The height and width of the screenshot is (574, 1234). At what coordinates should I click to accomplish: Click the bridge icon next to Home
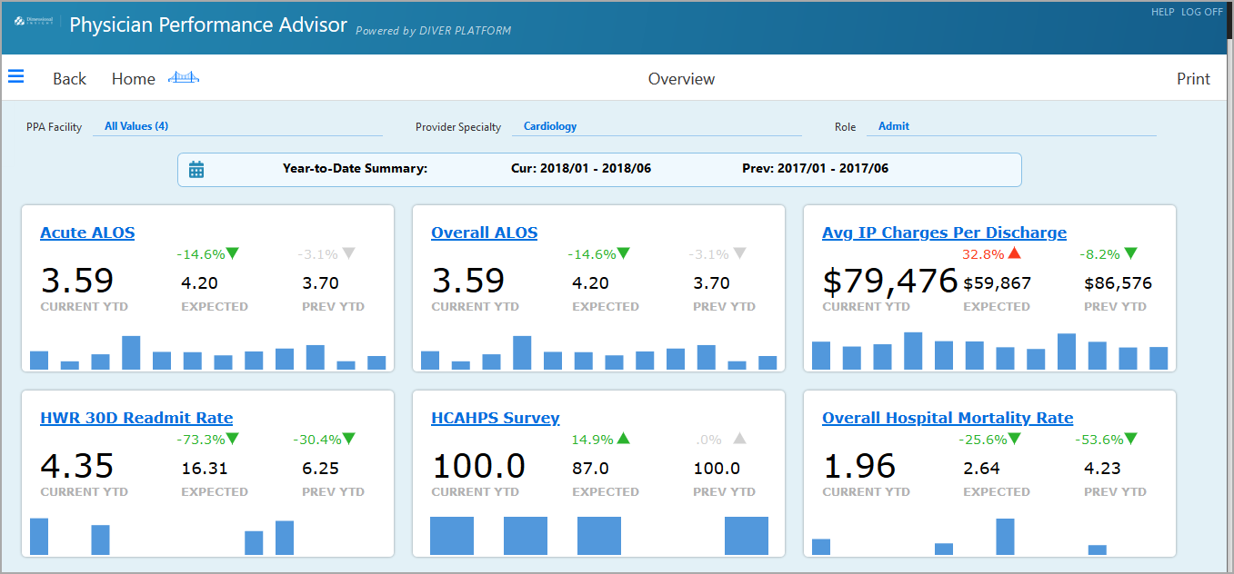[184, 78]
